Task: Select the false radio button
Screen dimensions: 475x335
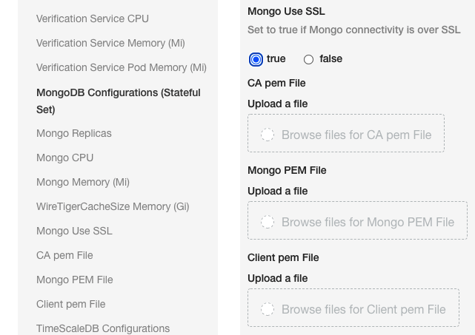Action: click(x=308, y=59)
